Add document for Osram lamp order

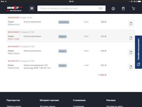[131, 67]
